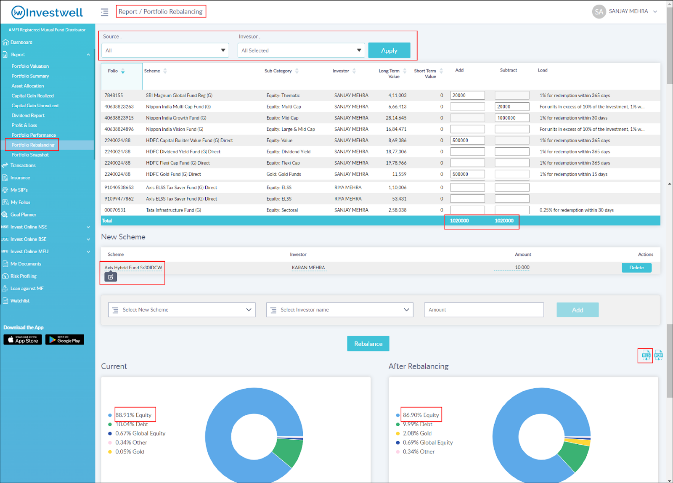This screenshot has width=673, height=483.
Task: Sort table by Scheme column arrow
Action: click(165, 71)
